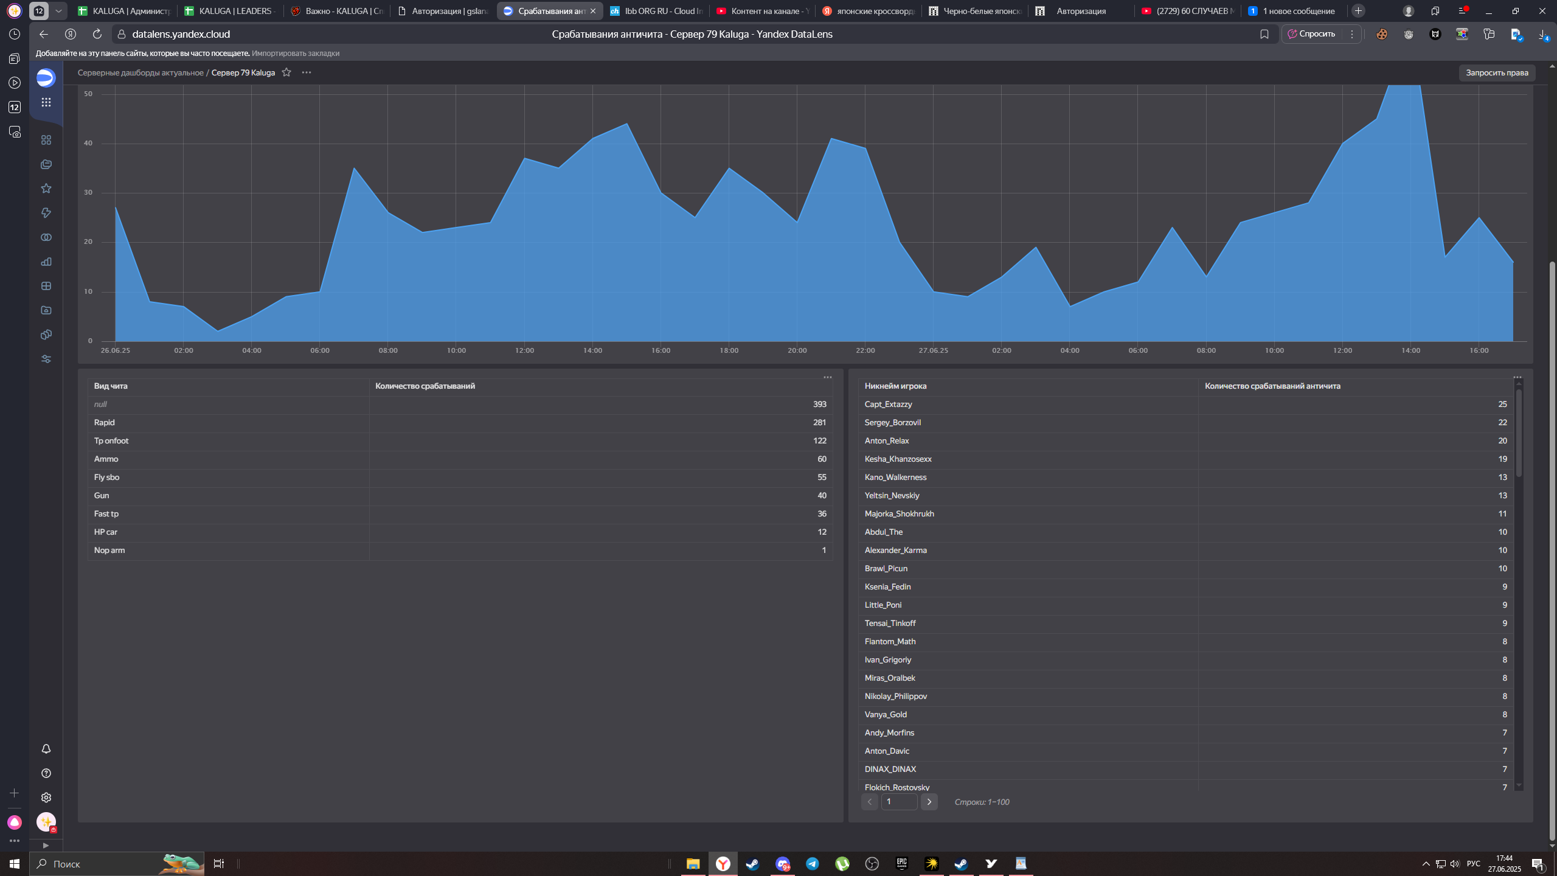Open Datasets icon in sidebar
Viewport: 1557px width, 876px height.
(x=46, y=237)
